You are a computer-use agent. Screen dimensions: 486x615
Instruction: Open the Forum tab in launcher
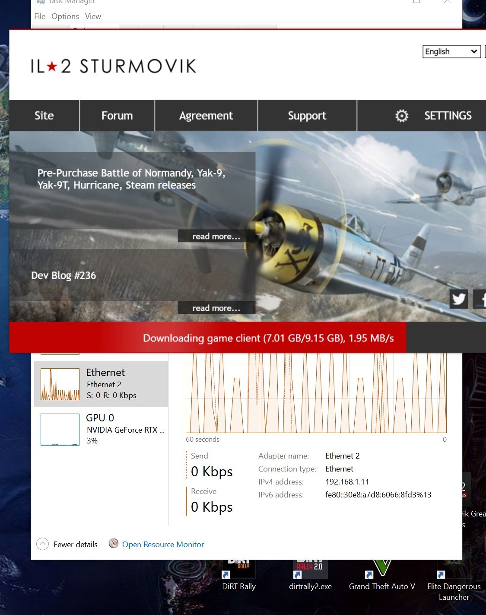point(117,116)
